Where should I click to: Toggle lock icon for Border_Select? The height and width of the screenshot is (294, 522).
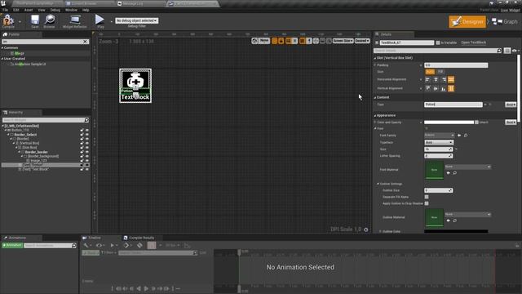tap(82, 135)
